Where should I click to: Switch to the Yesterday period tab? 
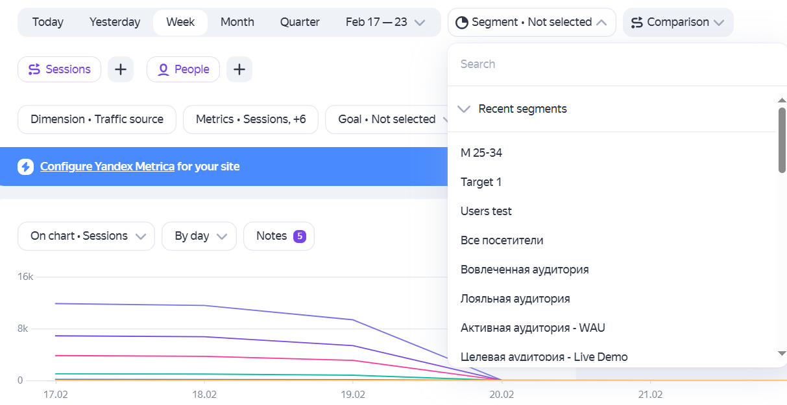pyautogui.click(x=115, y=22)
